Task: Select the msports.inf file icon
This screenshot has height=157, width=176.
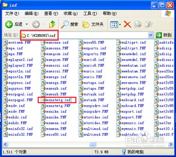Action: [81, 48]
